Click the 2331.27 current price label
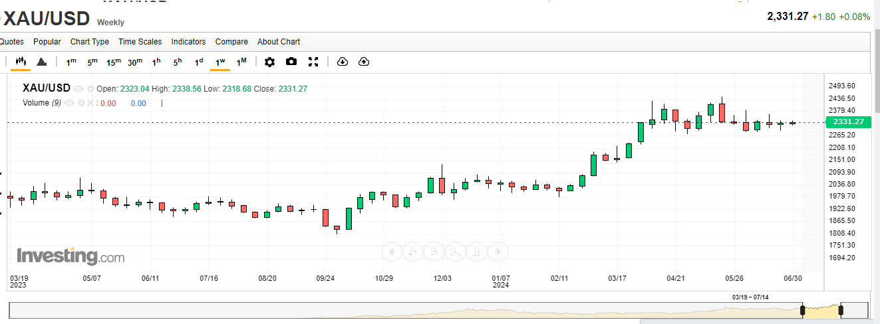This screenshot has height=324, width=880. [848, 121]
